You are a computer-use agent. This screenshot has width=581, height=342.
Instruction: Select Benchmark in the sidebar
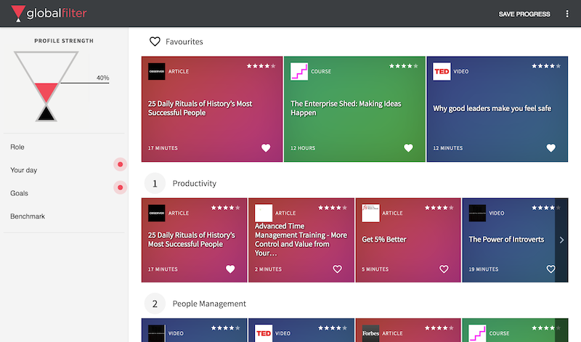point(28,217)
